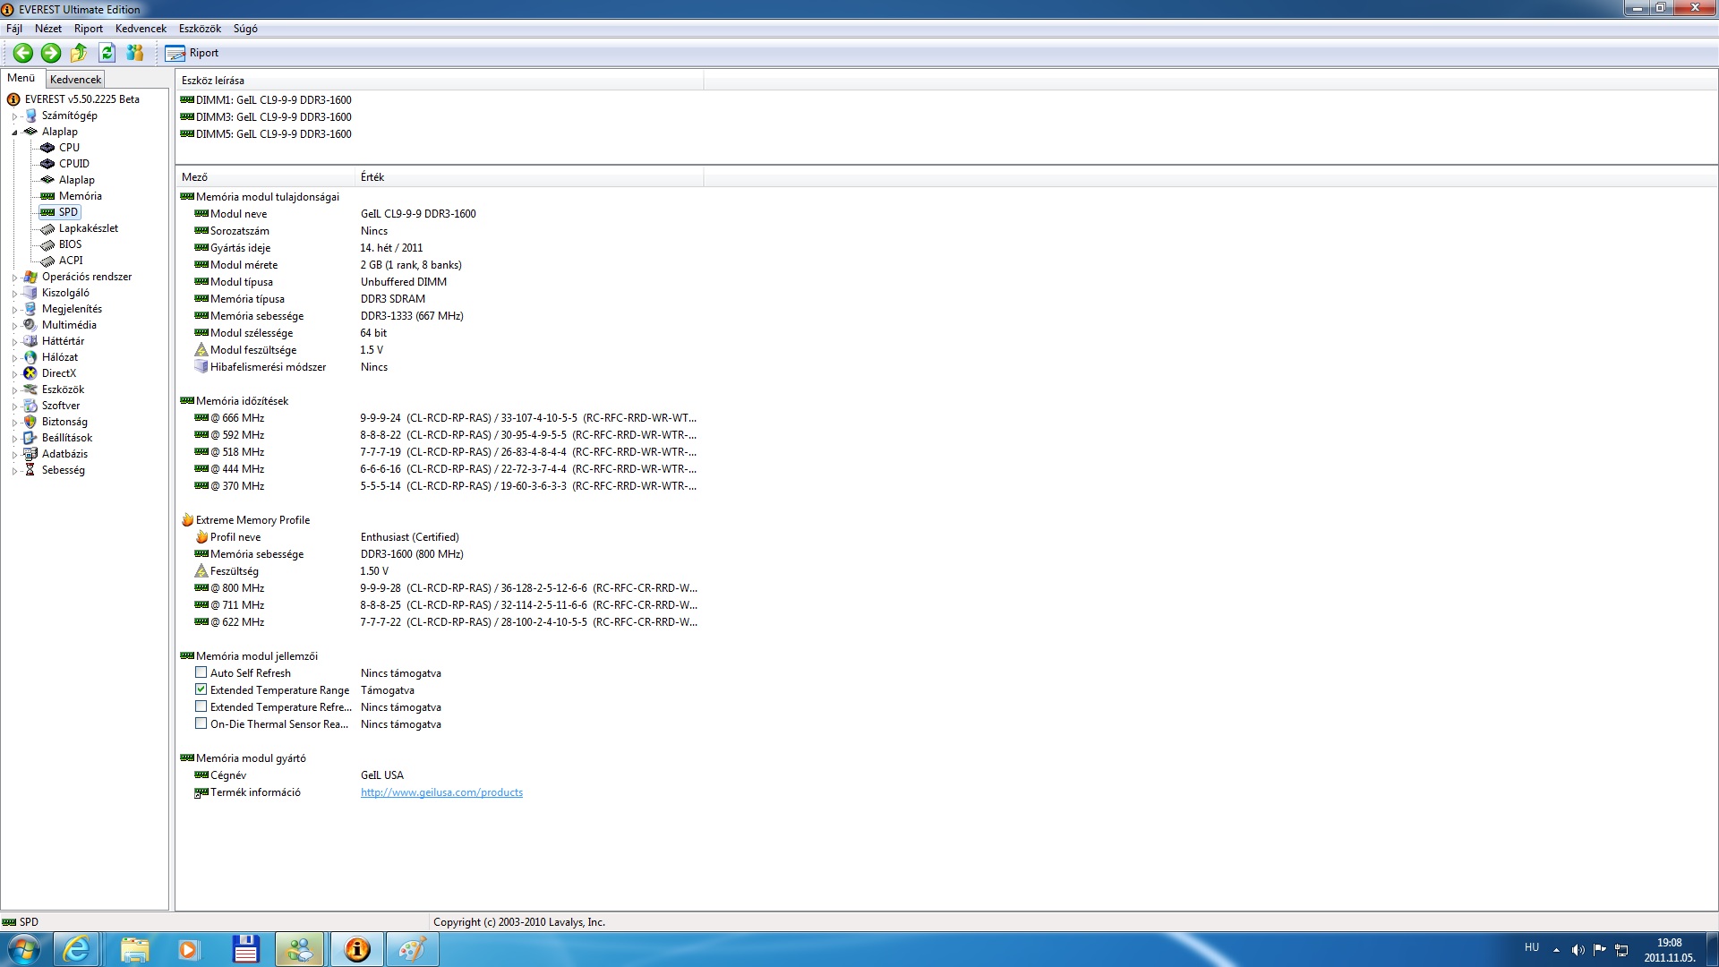
Task: Click the green back arrow toolbar icon
Action: [x=23, y=53]
